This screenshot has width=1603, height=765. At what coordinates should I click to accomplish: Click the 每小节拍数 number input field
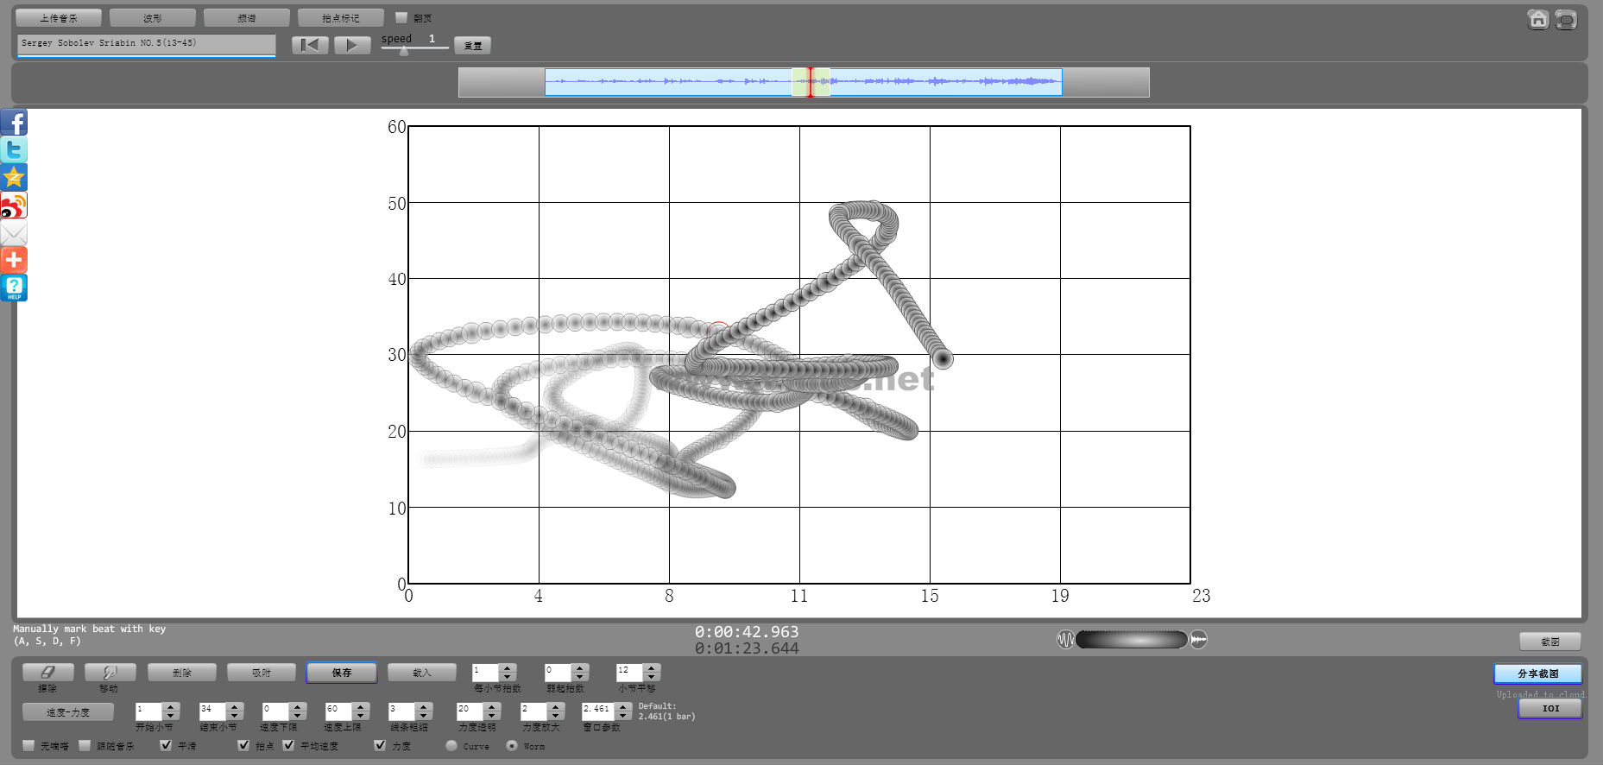[x=486, y=672]
